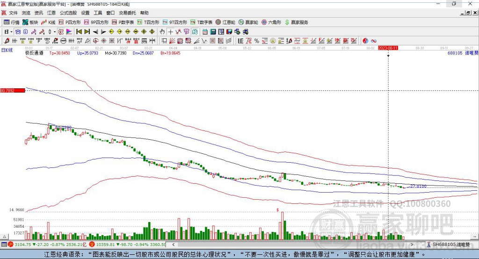Screen dimensions: 479x259
Task: Open the 公式选股 menu
Action: 68,13
